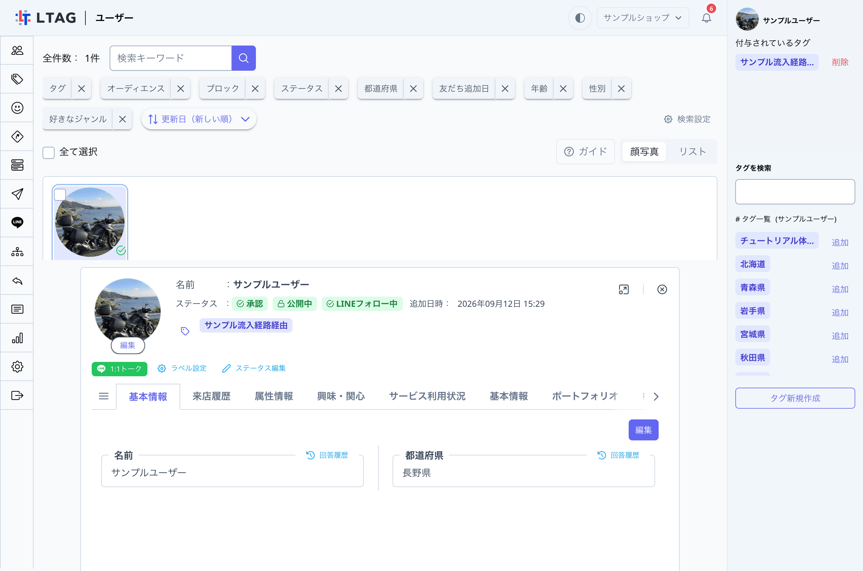Open the 都道府県 filter
863x571 pixels.
point(381,88)
